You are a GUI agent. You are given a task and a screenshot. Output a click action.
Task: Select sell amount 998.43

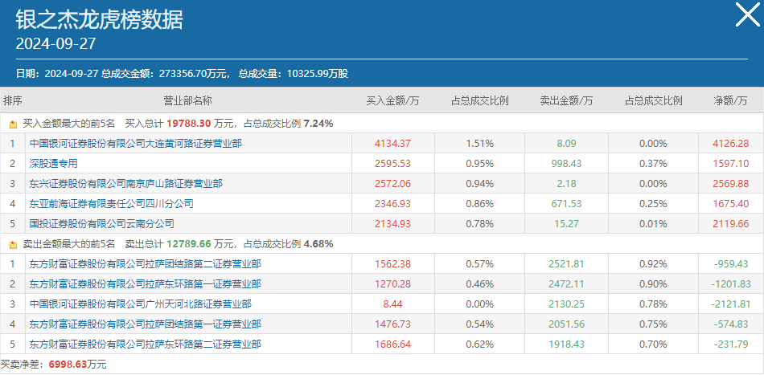(x=567, y=164)
